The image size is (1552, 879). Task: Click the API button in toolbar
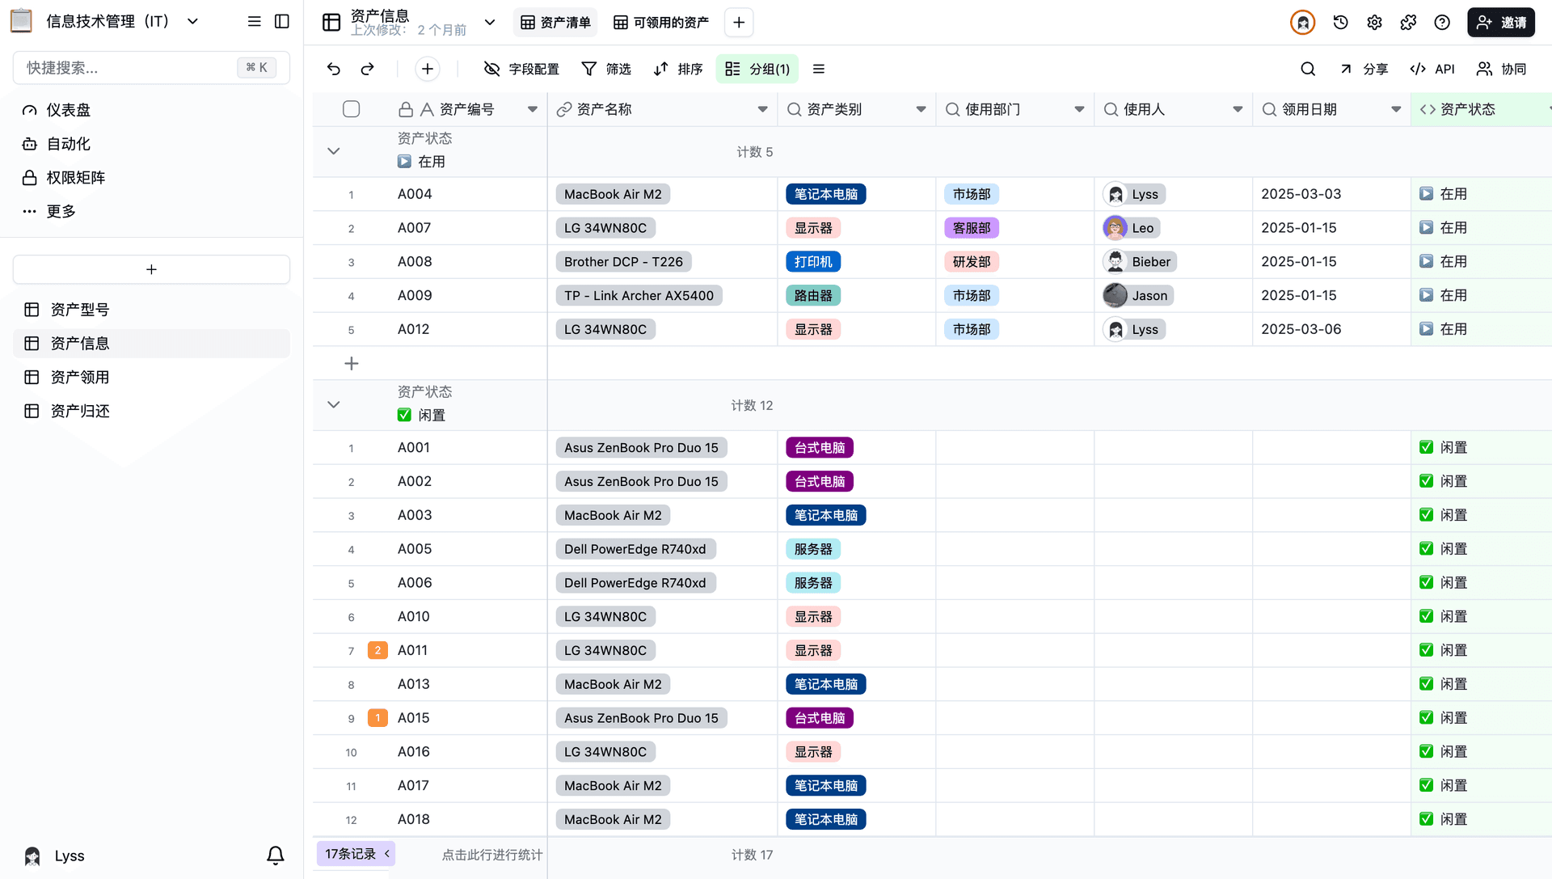(x=1432, y=69)
